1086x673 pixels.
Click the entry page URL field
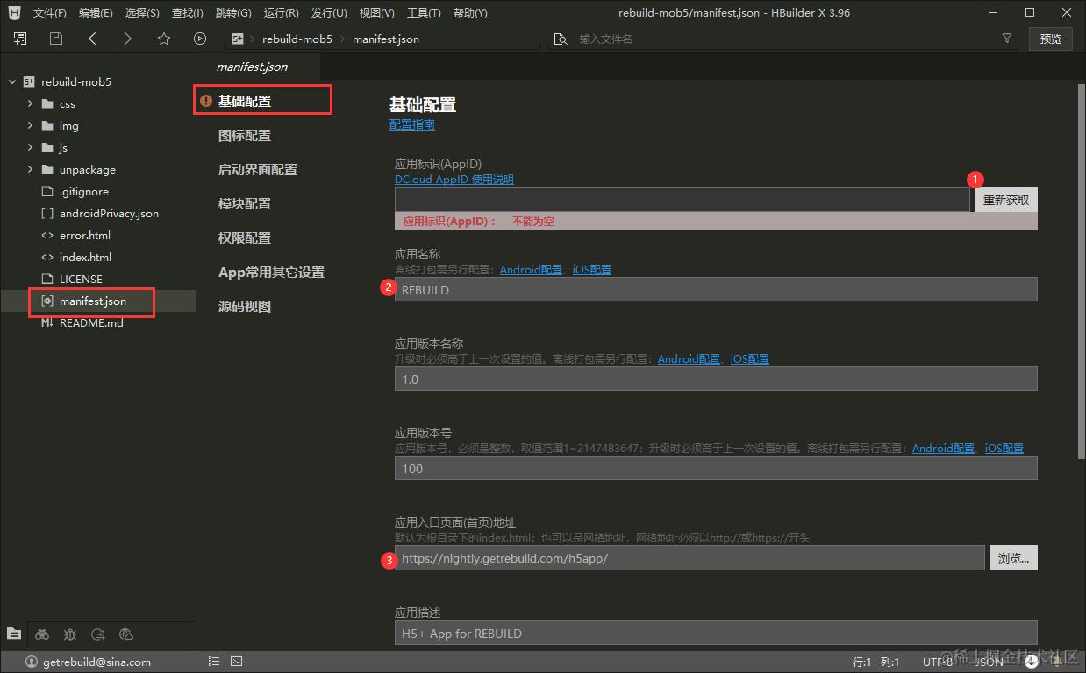point(689,558)
